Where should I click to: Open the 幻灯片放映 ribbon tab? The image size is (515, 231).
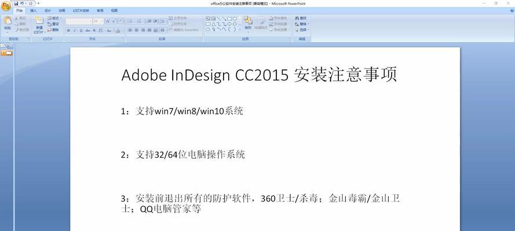click(x=81, y=10)
